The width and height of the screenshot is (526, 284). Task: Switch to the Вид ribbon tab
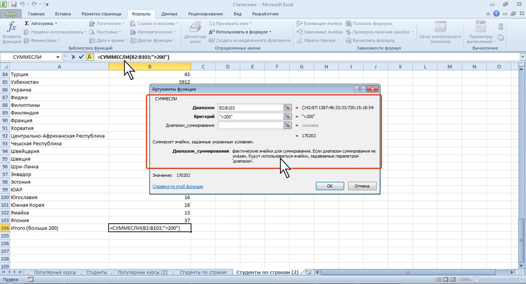[x=238, y=14]
